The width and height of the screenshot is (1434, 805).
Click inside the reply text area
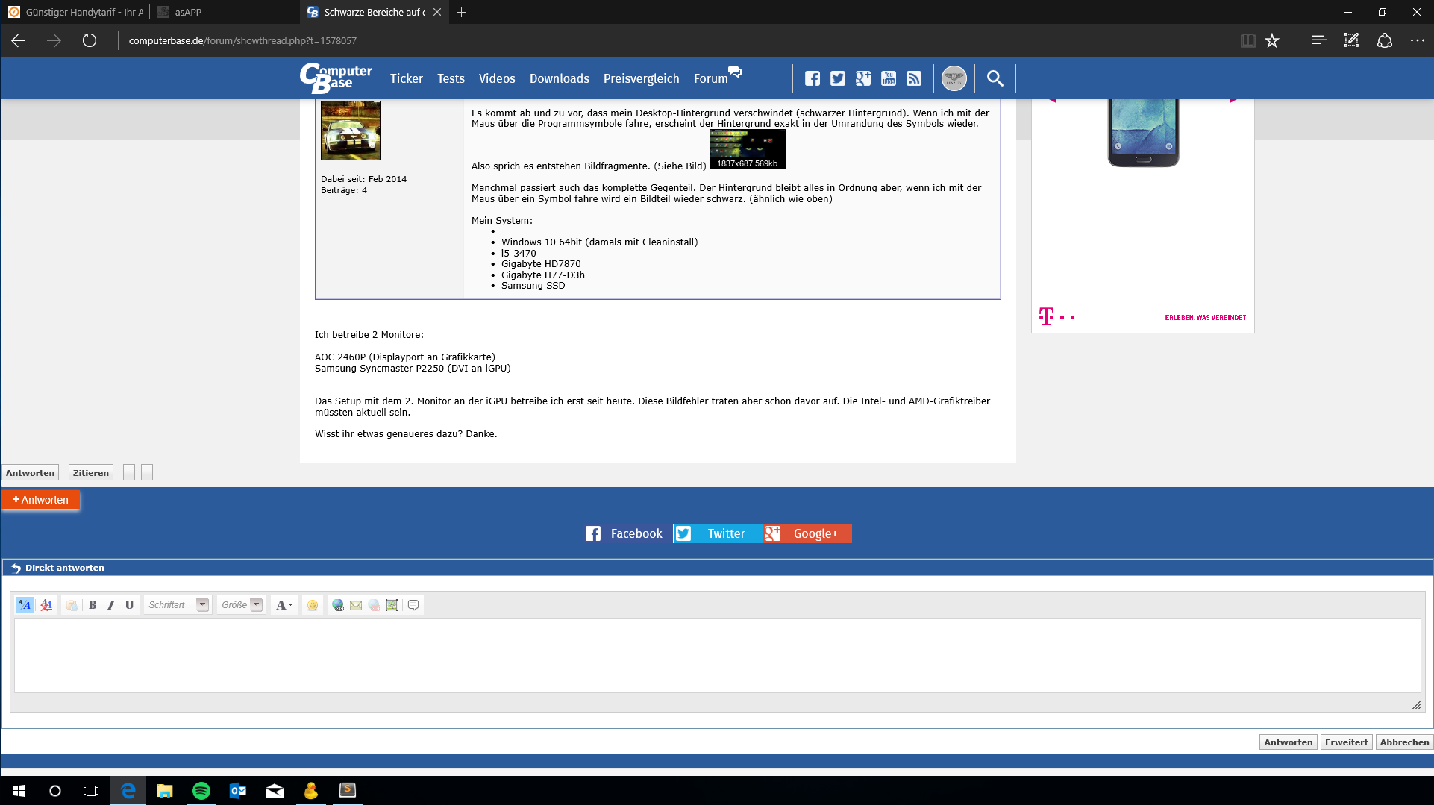717,656
